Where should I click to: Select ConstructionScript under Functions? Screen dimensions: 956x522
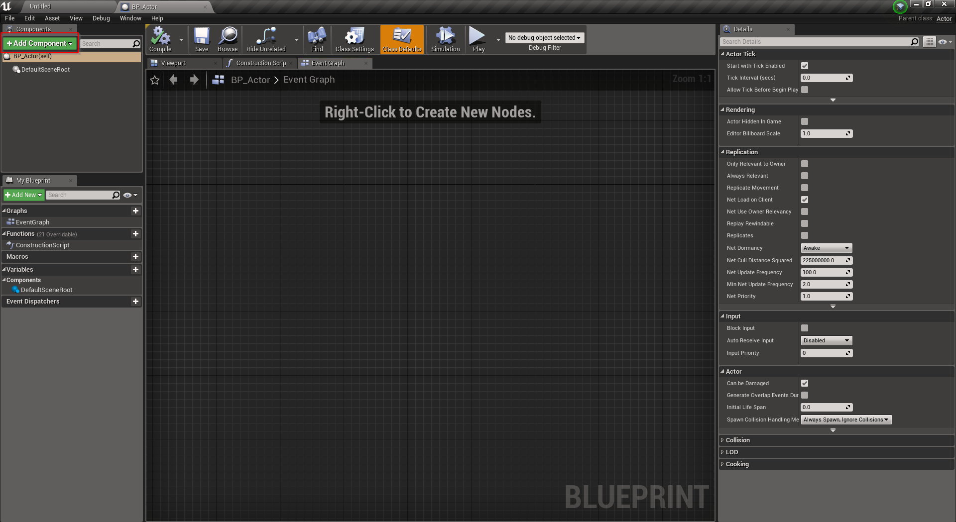(42, 245)
